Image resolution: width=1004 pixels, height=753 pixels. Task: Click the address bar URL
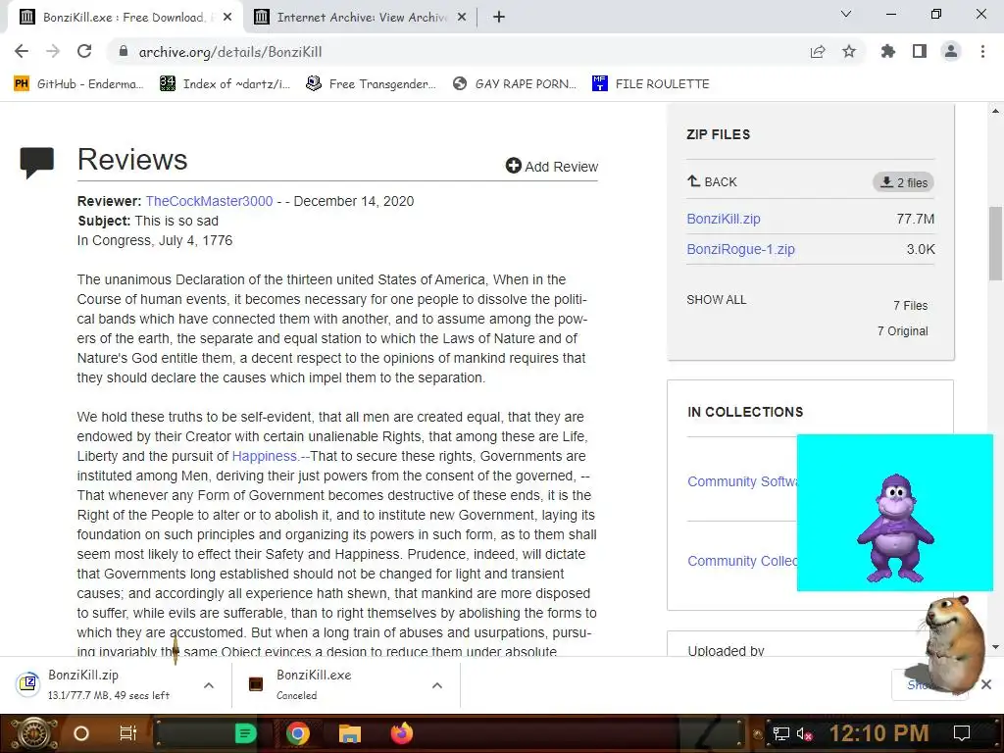[230, 52]
